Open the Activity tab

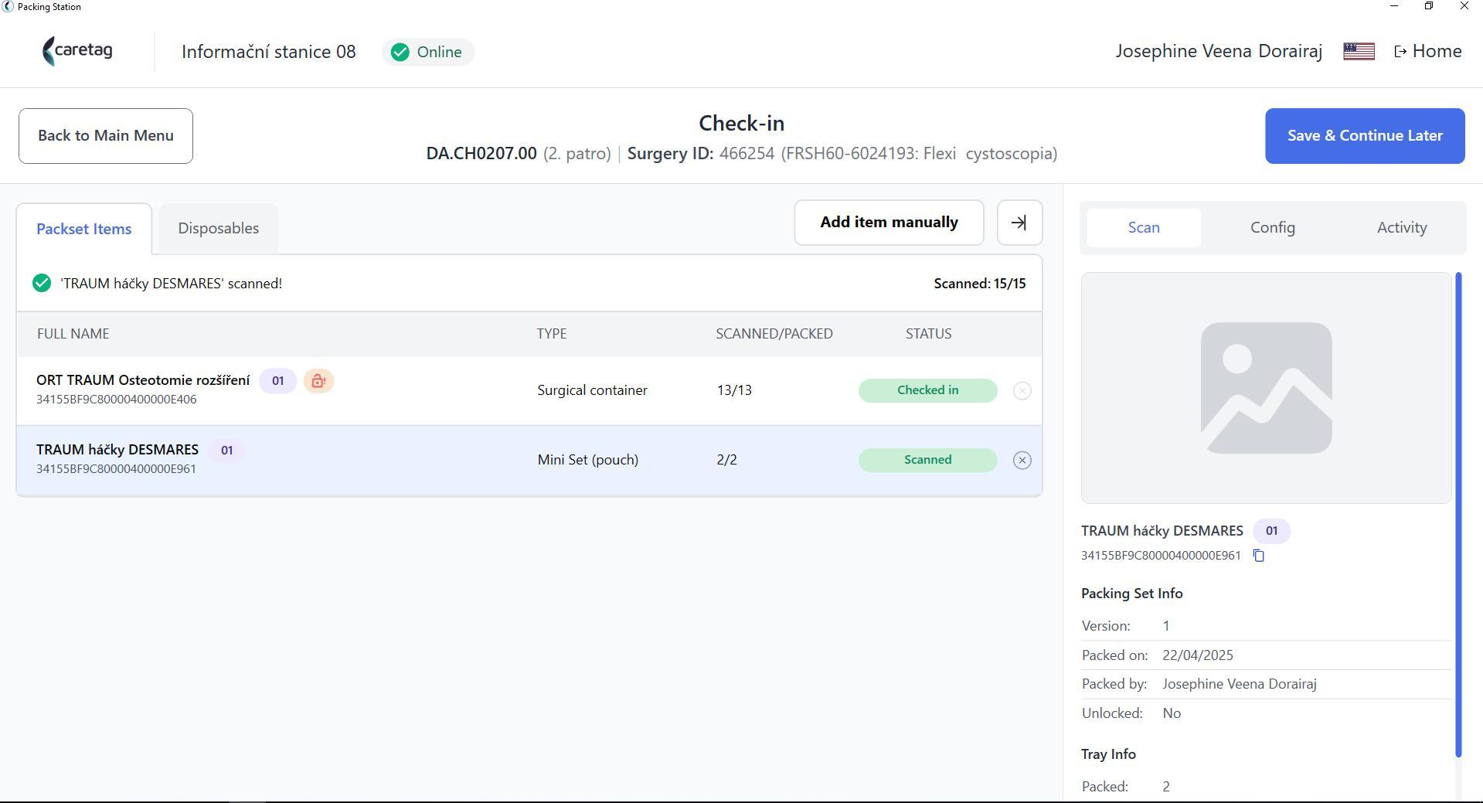1401,227
